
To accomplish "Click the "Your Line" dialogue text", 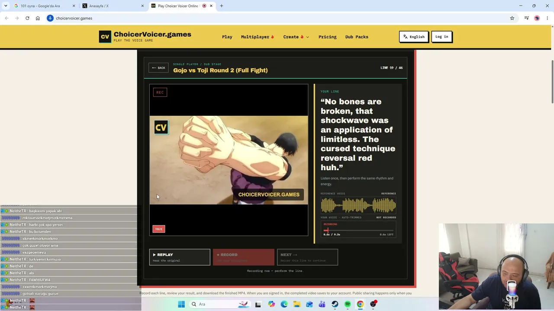I will pyautogui.click(x=358, y=134).
